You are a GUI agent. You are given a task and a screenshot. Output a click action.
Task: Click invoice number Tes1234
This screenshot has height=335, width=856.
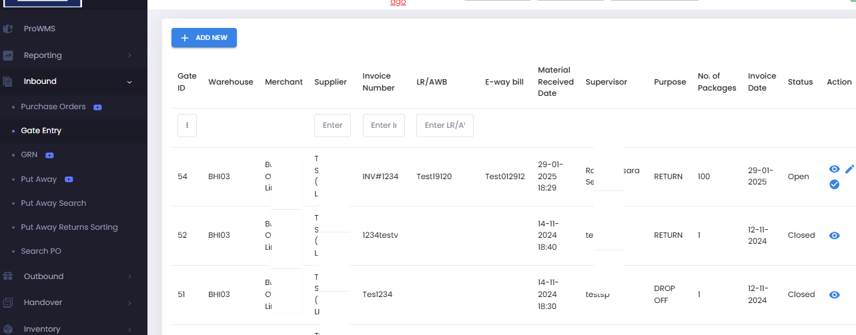pos(378,294)
